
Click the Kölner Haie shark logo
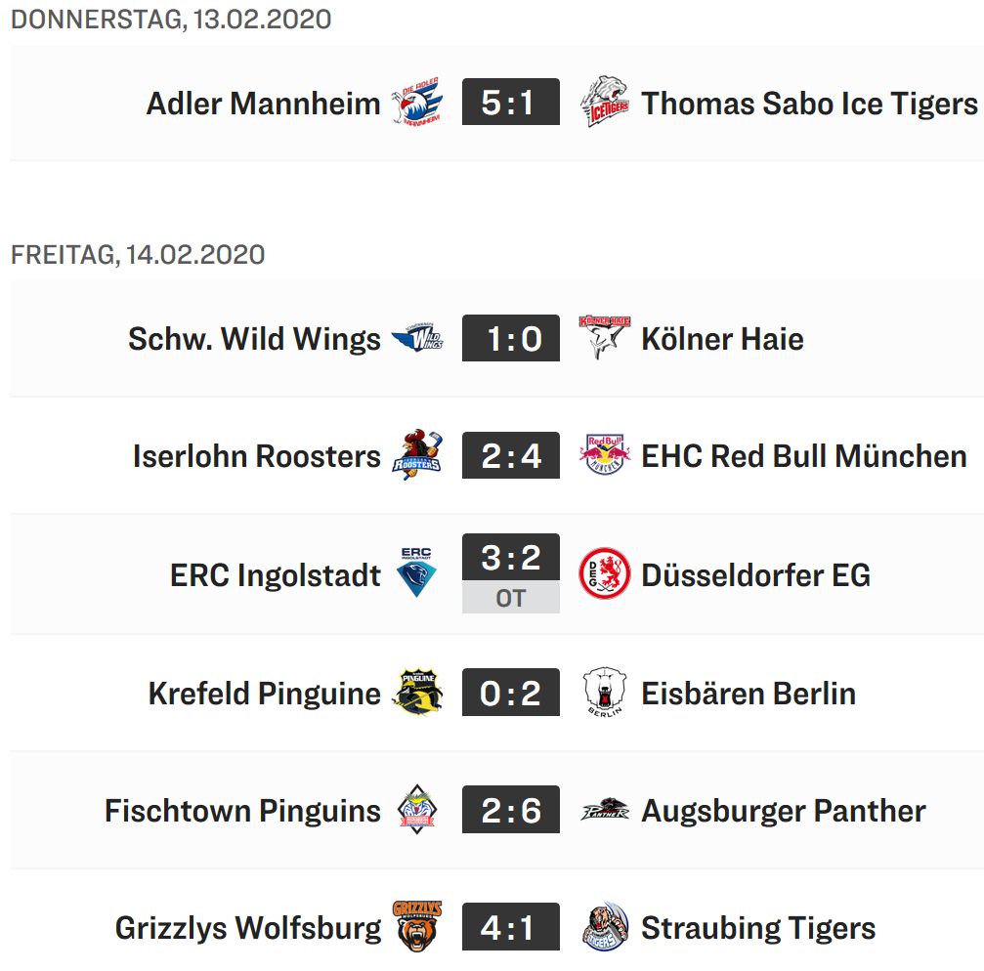[x=605, y=337]
